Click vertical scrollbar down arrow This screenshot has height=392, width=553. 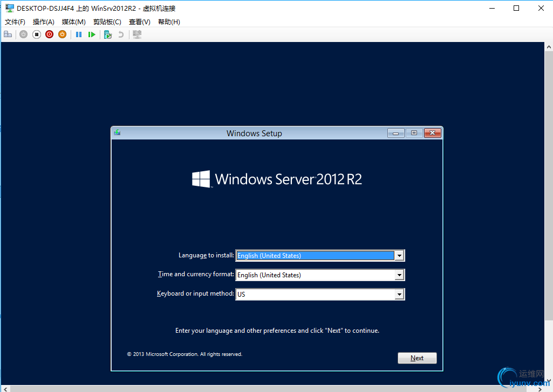[x=549, y=381]
